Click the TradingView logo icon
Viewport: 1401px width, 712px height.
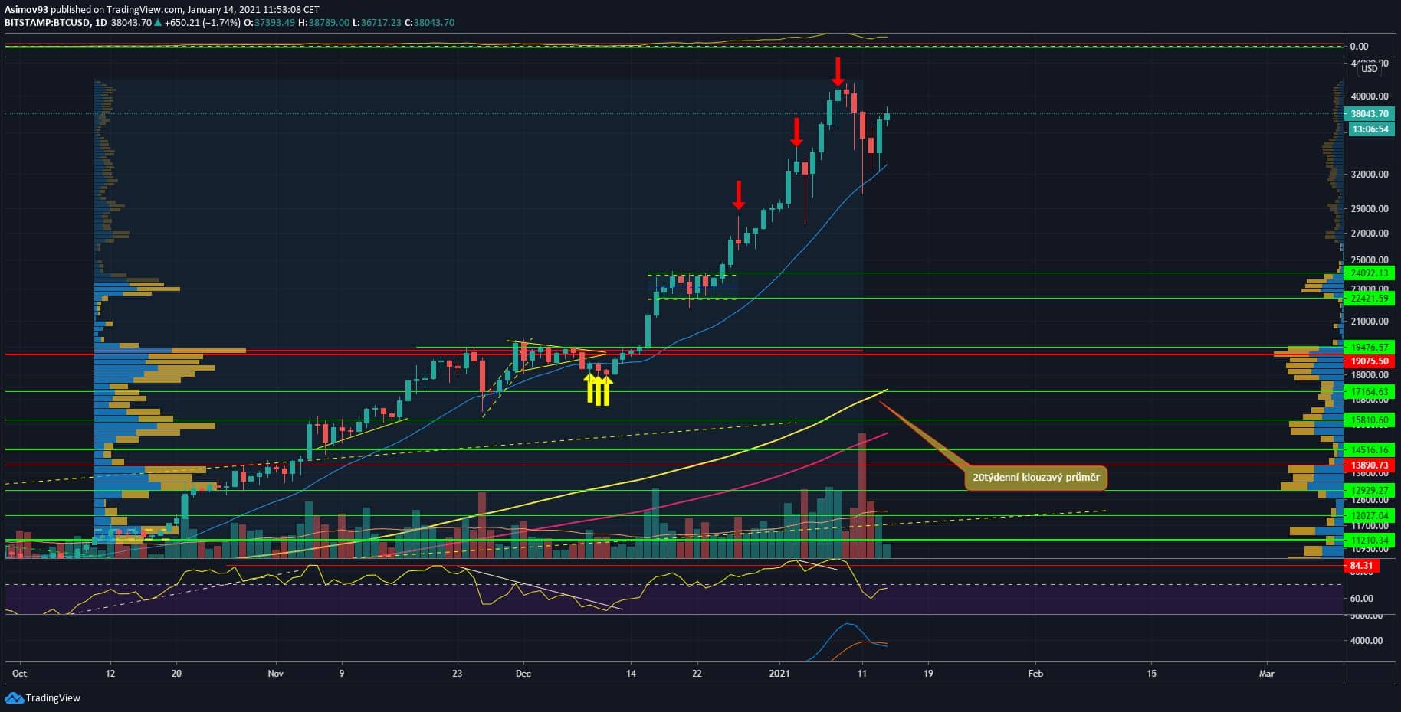click(x=14, y=697)
